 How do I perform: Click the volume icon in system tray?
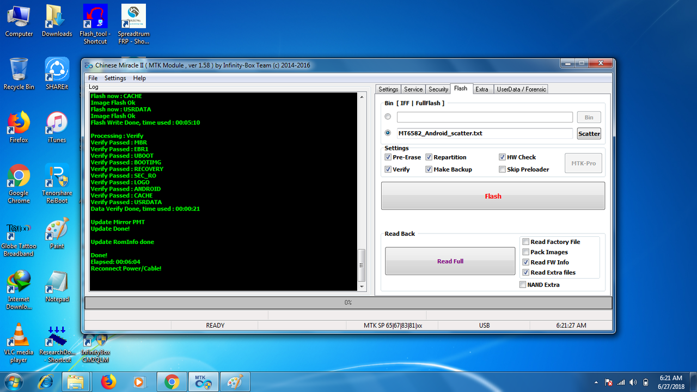point(633,382)
